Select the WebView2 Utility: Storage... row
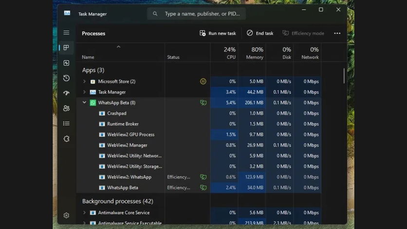The image size is (407, 229). pos(199,166)
